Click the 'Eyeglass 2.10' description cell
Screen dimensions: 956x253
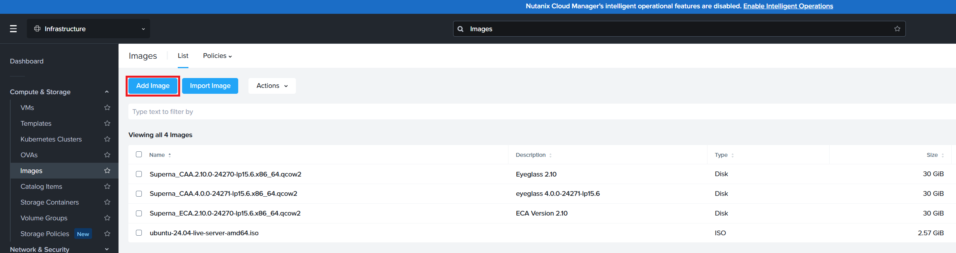pos(536,174)
